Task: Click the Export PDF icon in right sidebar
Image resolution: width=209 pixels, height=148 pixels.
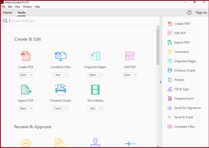Action: (x=170, y=42)
